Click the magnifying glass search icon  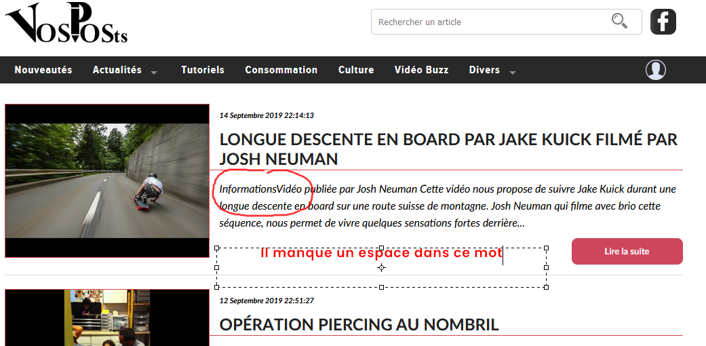[x=620, y=21]
